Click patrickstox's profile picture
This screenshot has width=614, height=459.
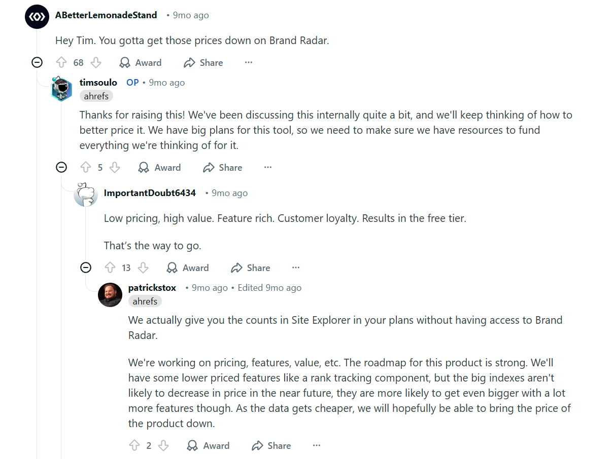pos(110,294)
